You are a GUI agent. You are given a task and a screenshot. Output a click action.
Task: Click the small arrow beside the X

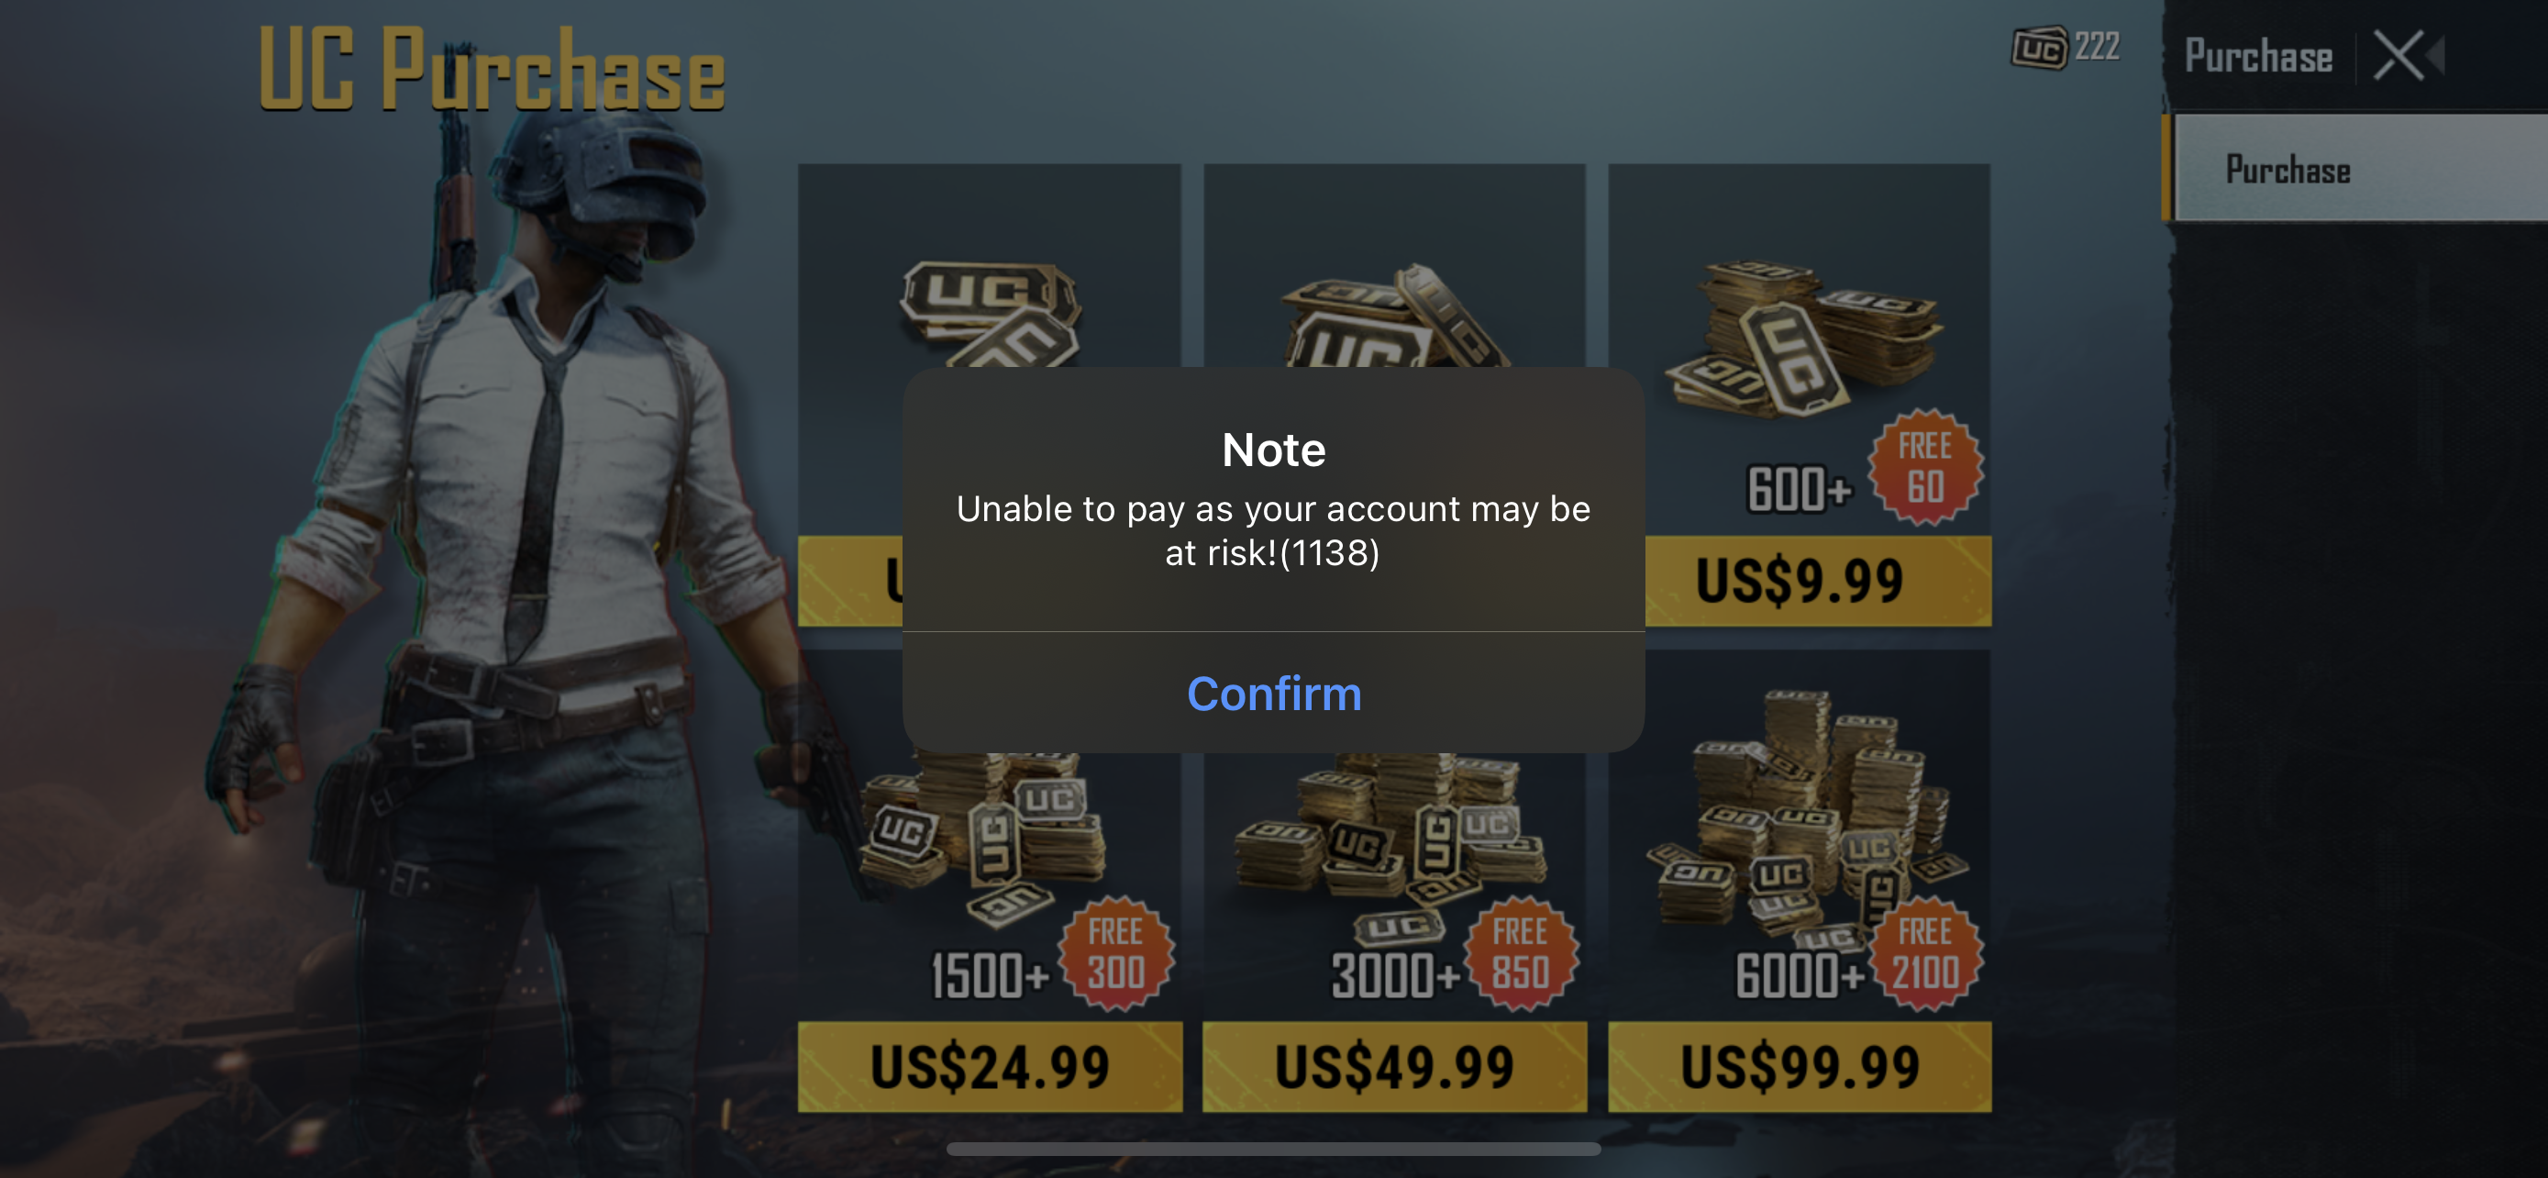(x=2435, y=54)
